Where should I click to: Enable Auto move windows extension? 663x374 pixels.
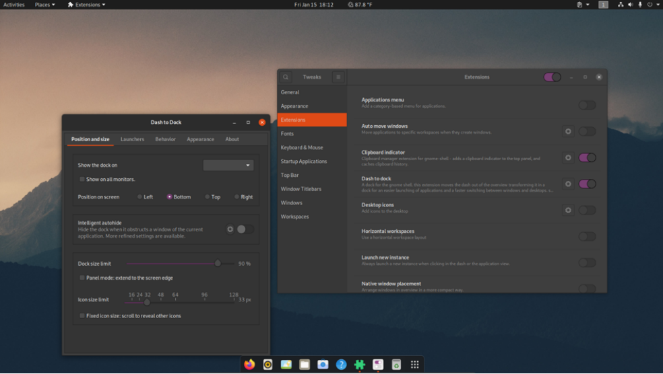(588, 131)
